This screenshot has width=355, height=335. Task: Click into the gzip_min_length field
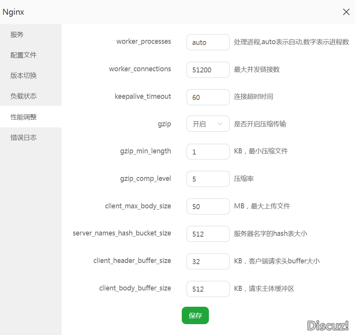coord(208,152)
